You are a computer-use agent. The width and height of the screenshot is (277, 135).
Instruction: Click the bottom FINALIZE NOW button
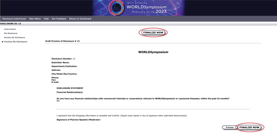tap(249, 127)
